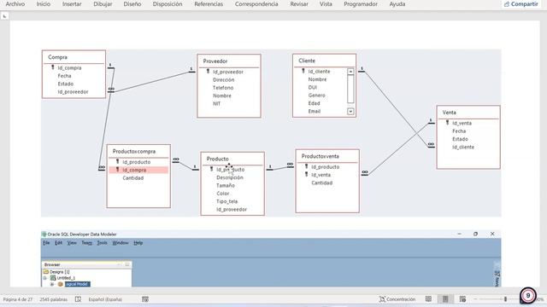Switch to the Referencias tab
Viewport: 547px width, 307px height.
point(209,4)
